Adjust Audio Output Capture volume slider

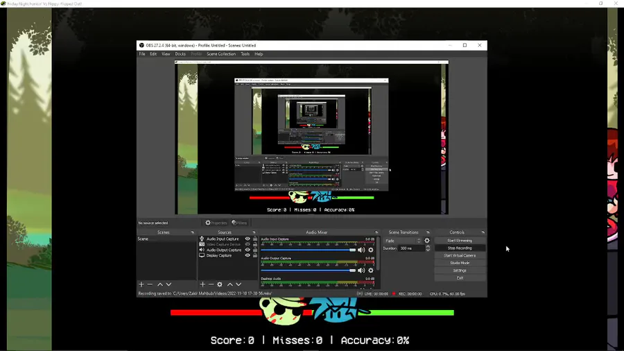[x=309, y=271]
